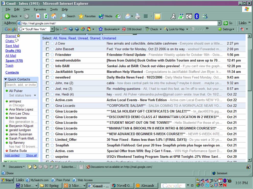Screen dimensions: 253x189
Task: Click Show all contacts link
Action: click(x=31, y=155)
